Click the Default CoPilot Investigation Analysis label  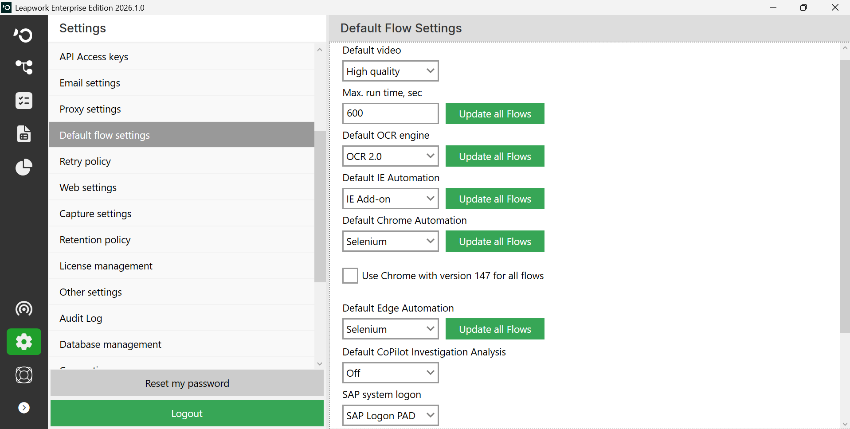(x=424, y=352)
